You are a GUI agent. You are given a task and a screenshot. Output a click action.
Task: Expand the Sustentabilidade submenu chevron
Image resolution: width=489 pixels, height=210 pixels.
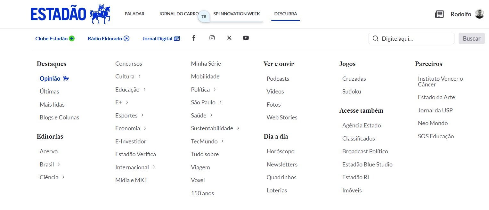pos(238,128)
